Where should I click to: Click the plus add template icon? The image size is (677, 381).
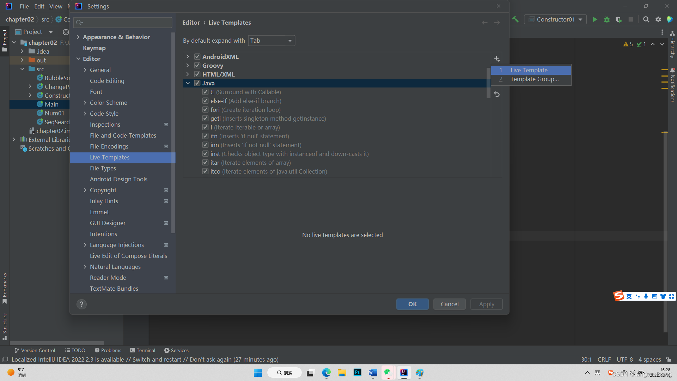click(496, 59)
